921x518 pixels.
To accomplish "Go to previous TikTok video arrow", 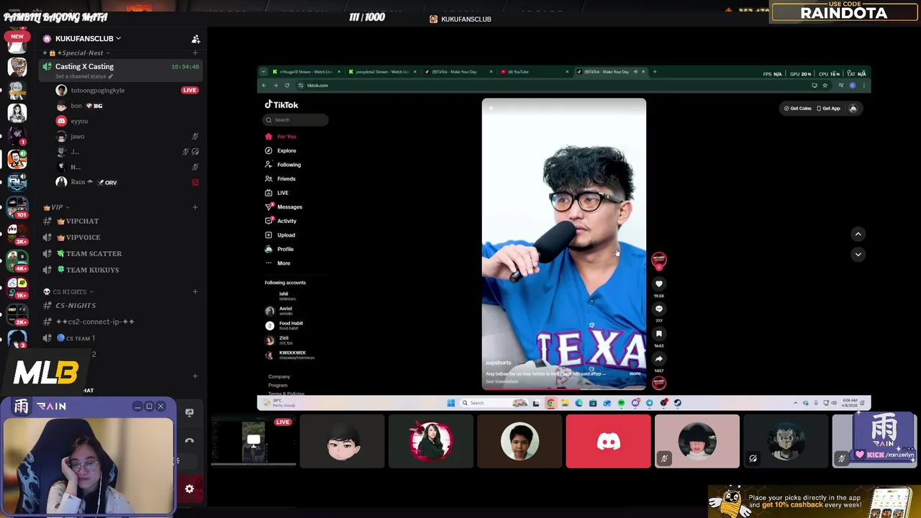I will 858,234.
